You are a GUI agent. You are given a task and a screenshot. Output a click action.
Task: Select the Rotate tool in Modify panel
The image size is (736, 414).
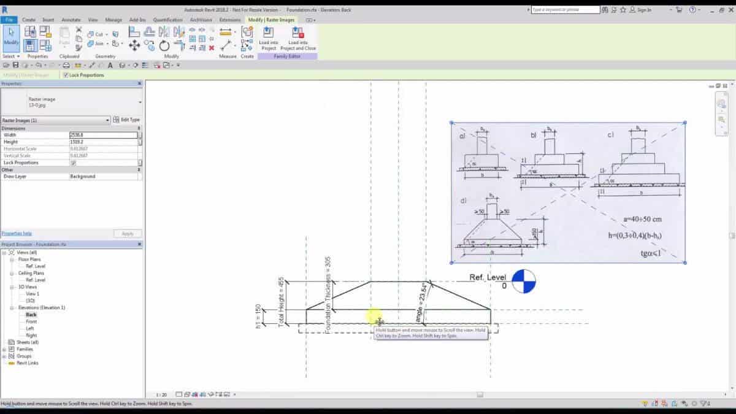[x=164, y=45]
